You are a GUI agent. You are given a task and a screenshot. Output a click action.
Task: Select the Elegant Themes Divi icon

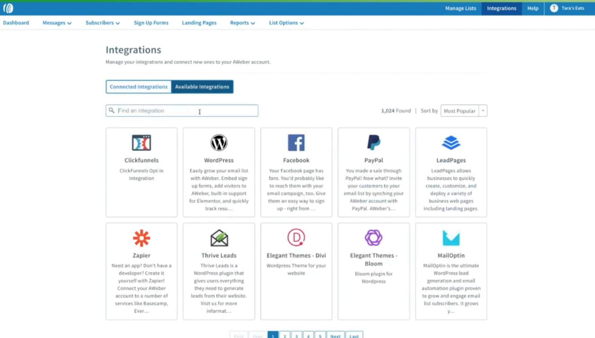(x=296, y=237)
